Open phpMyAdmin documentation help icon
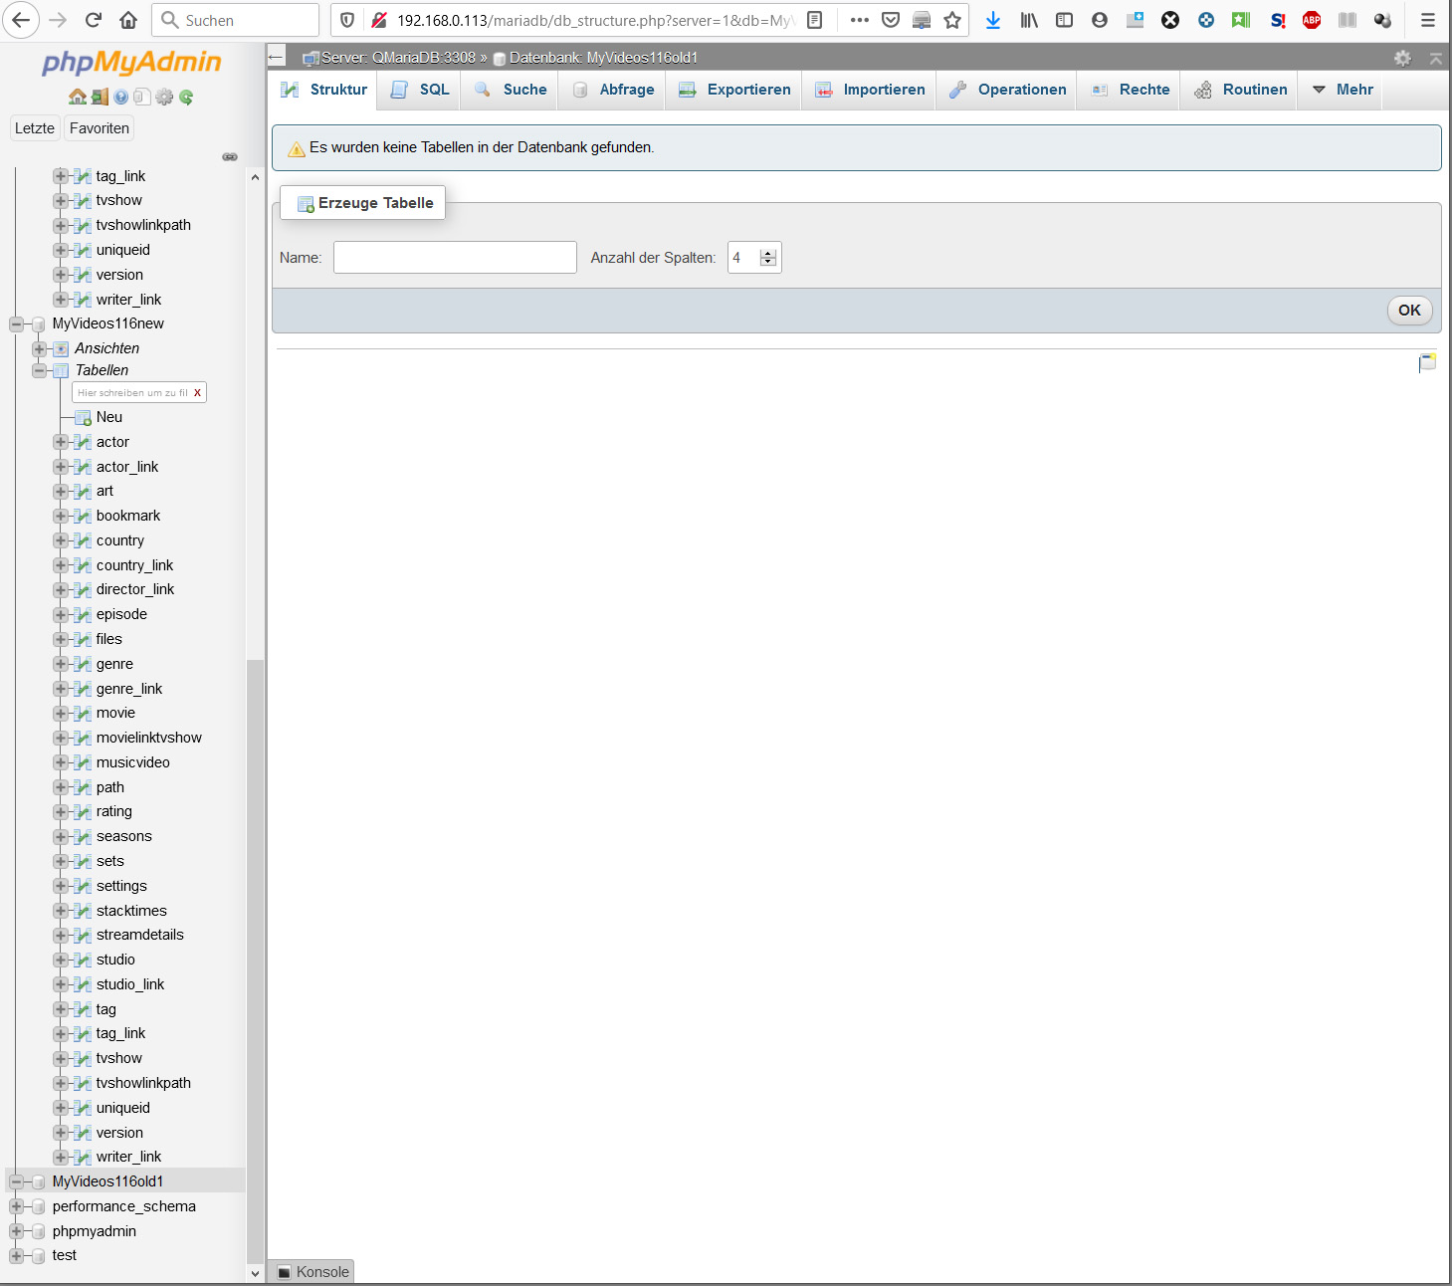 click(x=121, y=97)
